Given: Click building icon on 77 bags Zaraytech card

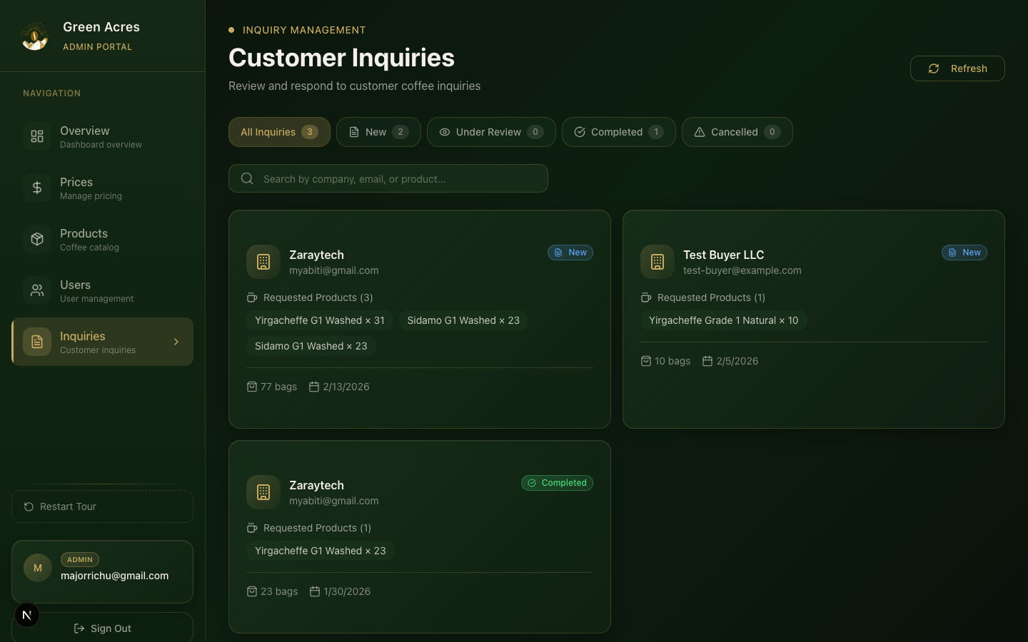Looking at the screenshot, I should coord(263,262).
